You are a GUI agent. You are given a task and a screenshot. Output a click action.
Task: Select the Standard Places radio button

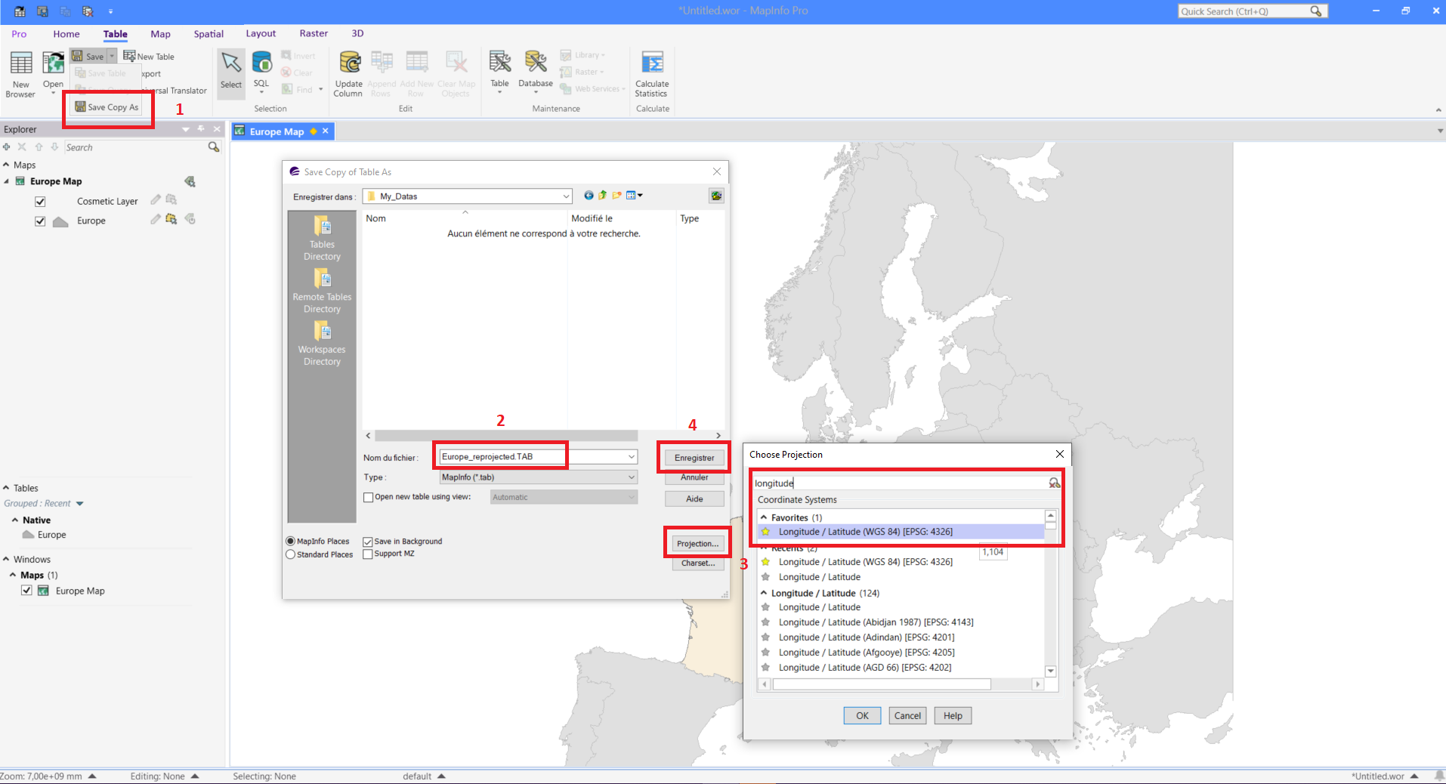click(290, 554)
